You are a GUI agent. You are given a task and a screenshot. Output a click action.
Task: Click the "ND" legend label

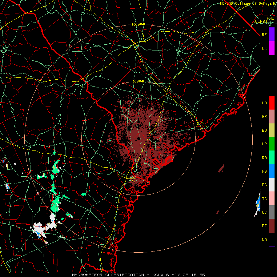tap(264, 240)
